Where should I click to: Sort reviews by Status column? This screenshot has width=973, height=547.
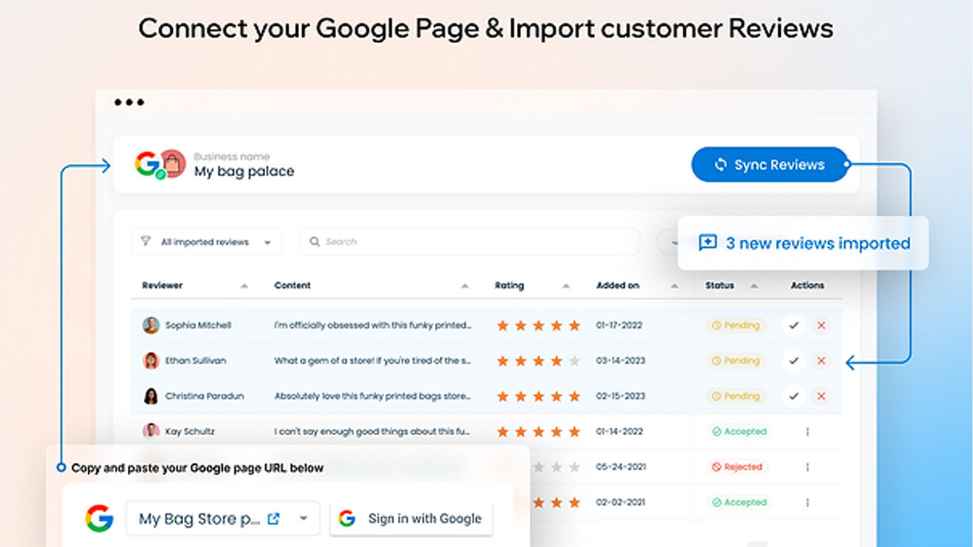tap(754, 286)
